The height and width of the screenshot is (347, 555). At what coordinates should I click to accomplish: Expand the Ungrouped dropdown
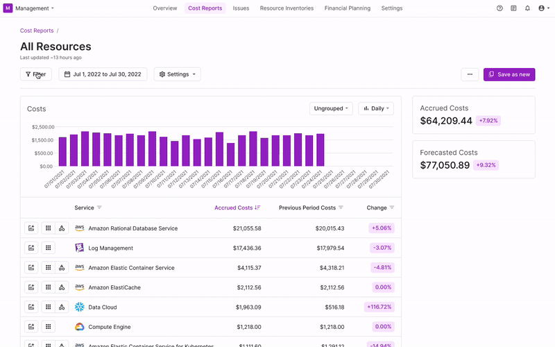coord(331,108)
